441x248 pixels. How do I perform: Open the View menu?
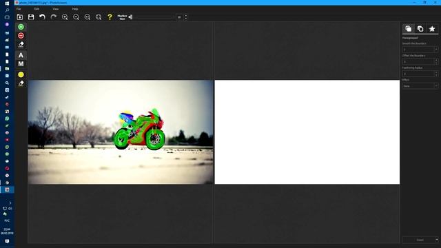point(55,9)
